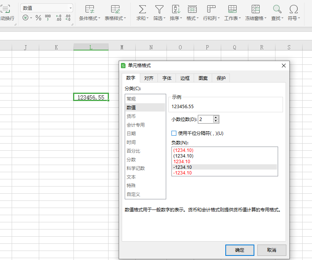Select 分数 category in the list
The width and height of the screenshot is (312, 260).
145,159
